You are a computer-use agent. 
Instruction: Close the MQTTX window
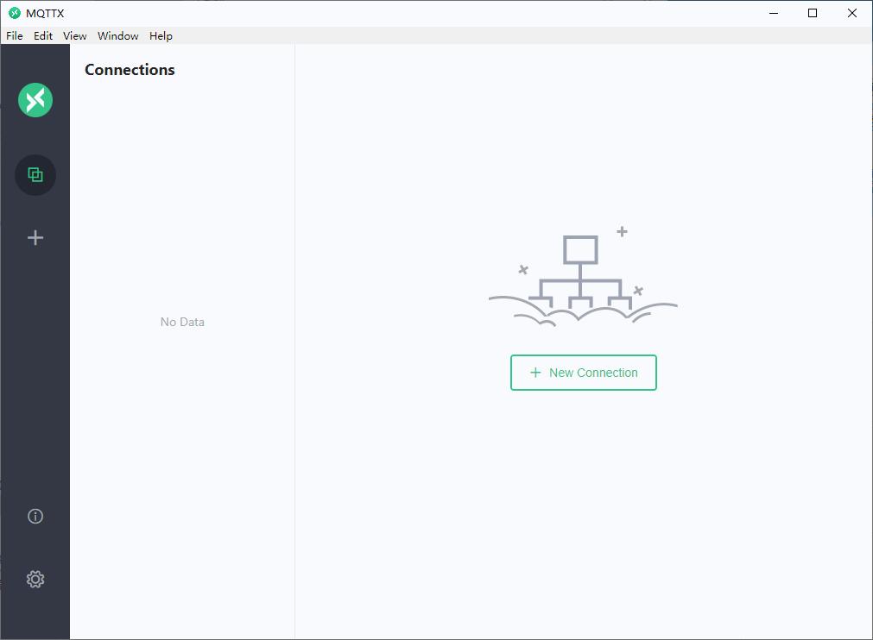pos(851,13)
